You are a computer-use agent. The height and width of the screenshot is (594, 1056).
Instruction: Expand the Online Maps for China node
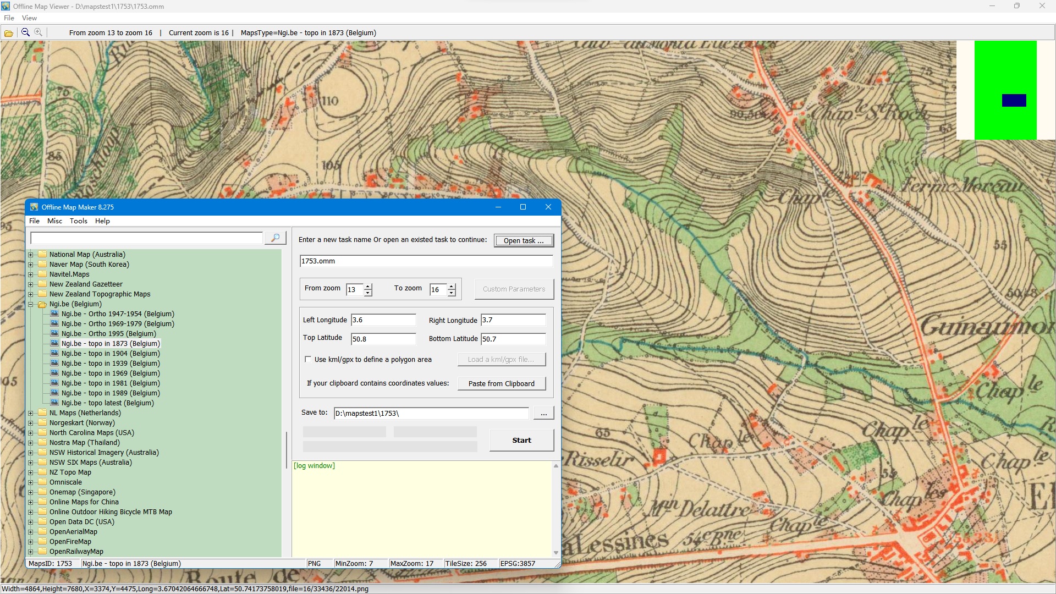(31, 502)
